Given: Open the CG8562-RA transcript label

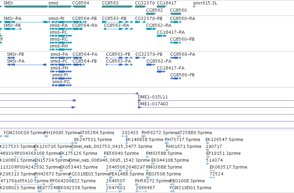Looking at the screenshot, I should coord(159,25).
